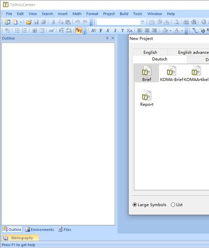Open the View menu
209x248 pixels.
pyautogui.click(x=33, y=14)
